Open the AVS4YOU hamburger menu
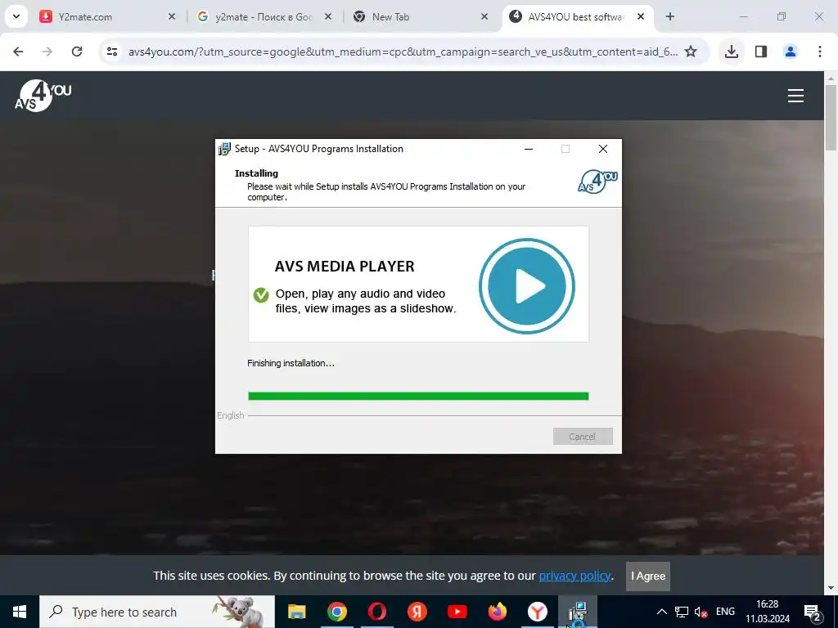The image size is (838, 628). 795,96
